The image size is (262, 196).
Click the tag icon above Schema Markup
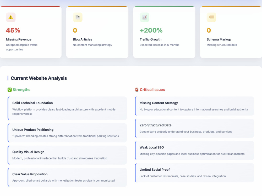(x=211, y=17)
